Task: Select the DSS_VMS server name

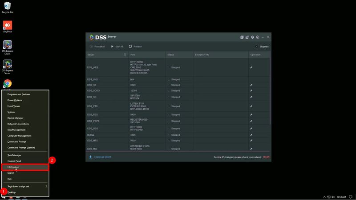Action: point(93,79)
